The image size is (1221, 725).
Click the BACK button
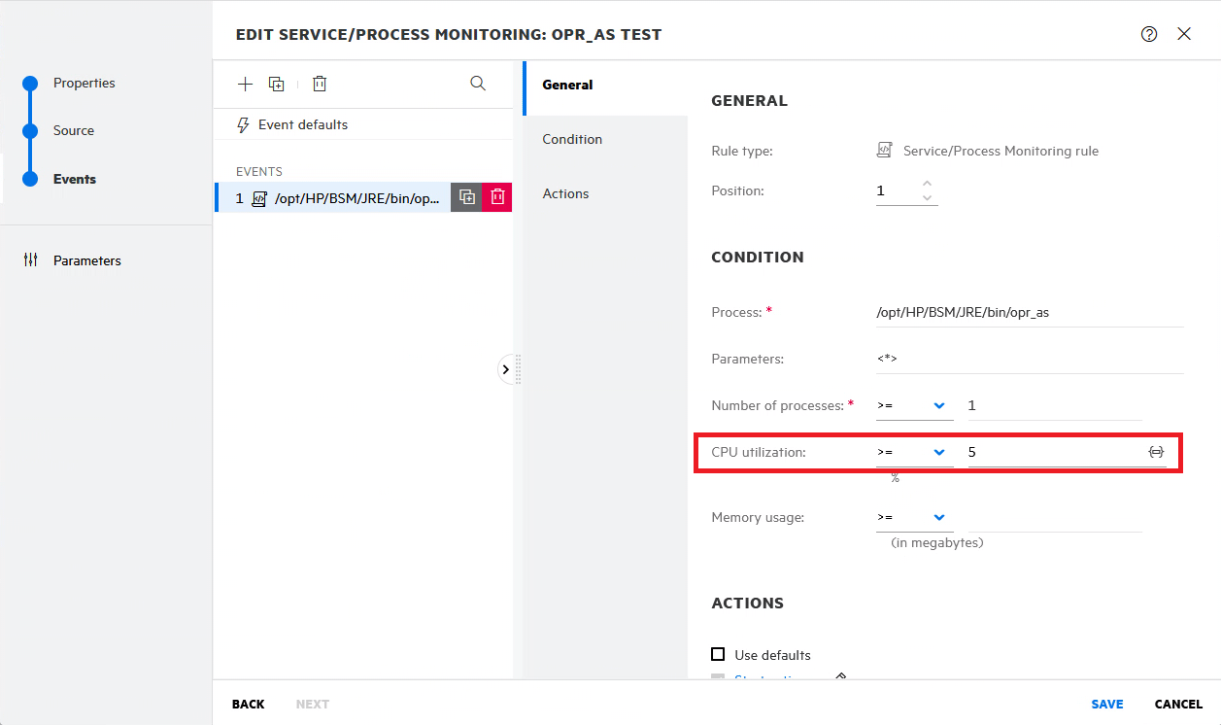click(x=248, y=704)
